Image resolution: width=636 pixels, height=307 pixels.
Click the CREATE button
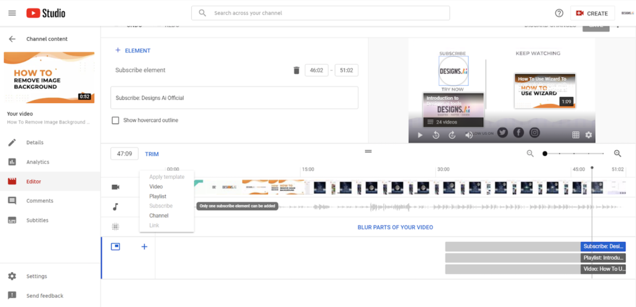point(592,13)
